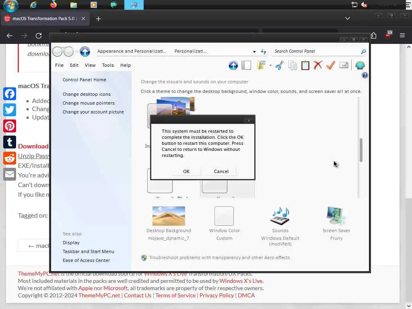Click the Firefox taskbar icon
Screen dimensions: 412x309
[54, 5]
